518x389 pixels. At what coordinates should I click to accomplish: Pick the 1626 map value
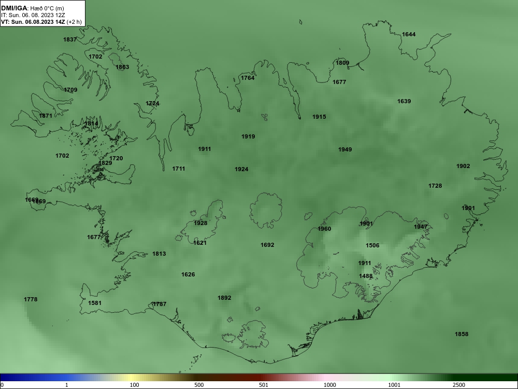pos(188,274)
